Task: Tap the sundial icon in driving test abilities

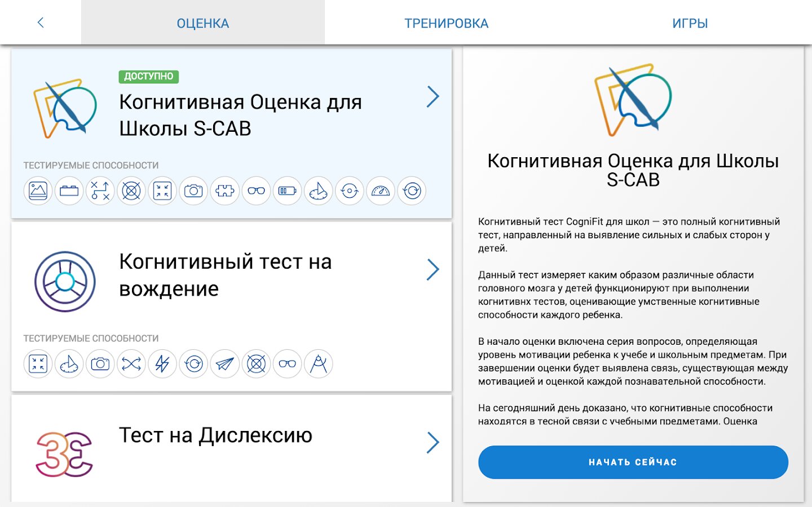Action: pos(69,364)
